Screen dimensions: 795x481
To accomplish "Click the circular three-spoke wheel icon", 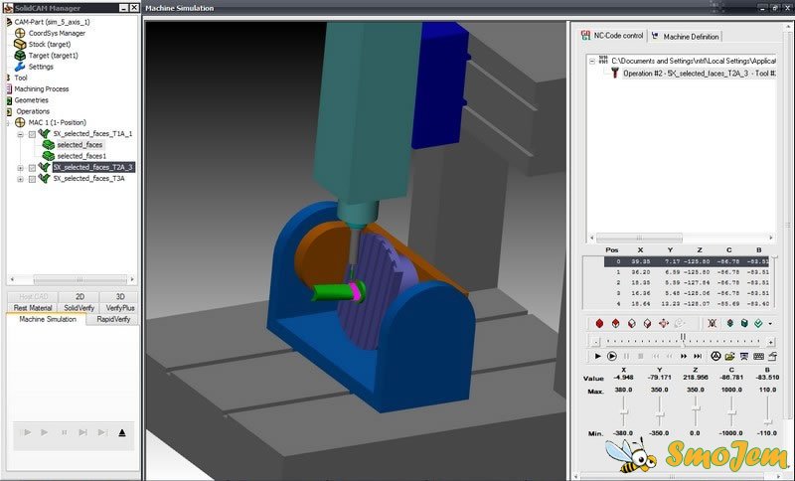I will pos(715,357).
